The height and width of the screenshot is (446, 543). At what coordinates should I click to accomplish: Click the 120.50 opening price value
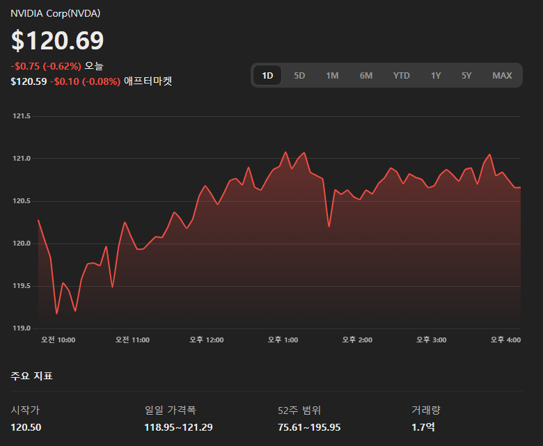click(x=26, y=428)
